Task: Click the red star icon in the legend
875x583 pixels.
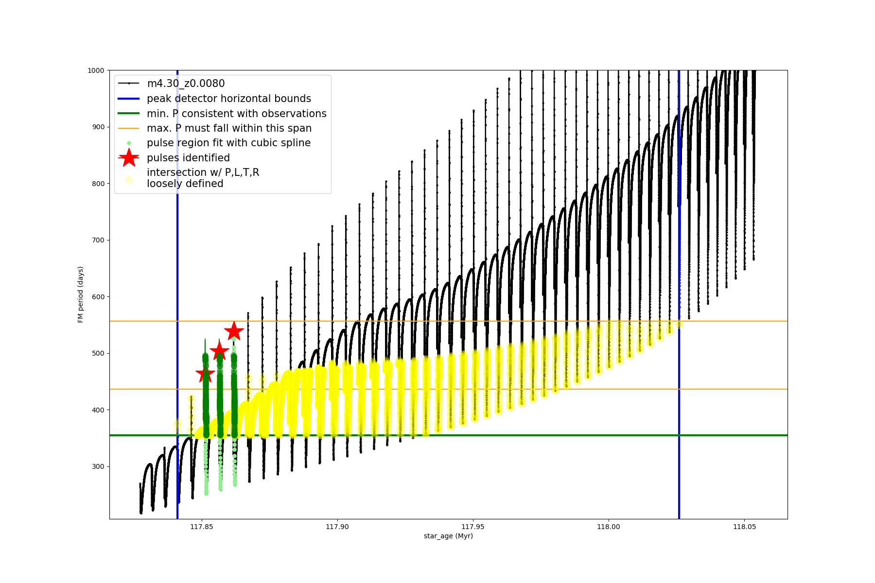Action: click(x=129, y=157)
